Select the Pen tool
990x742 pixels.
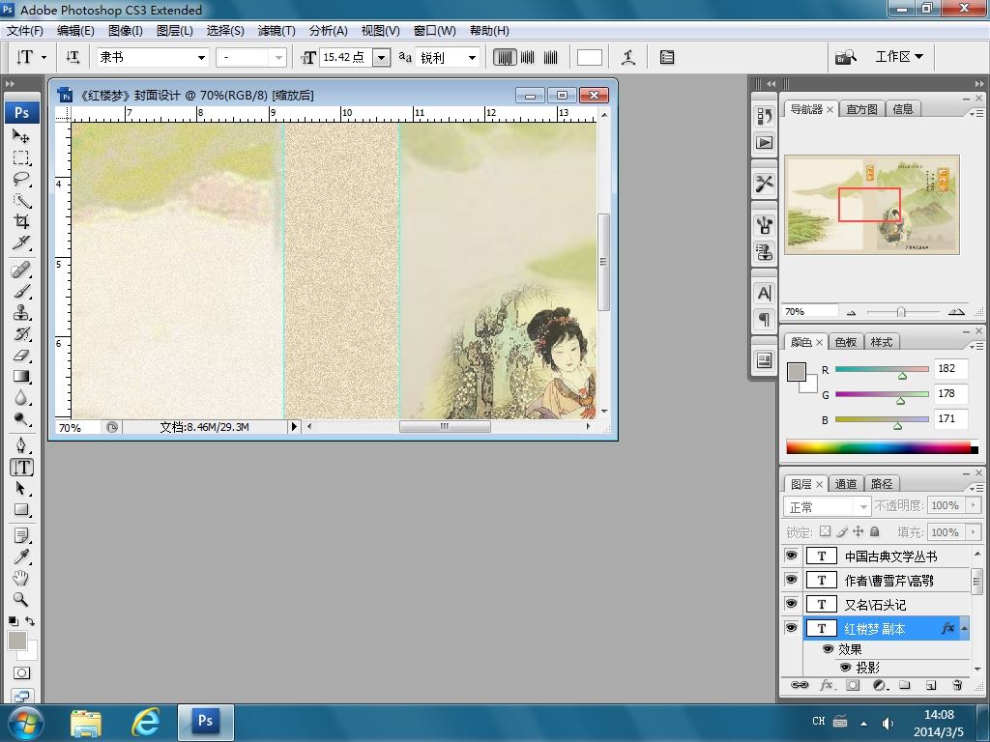click(x=21, y=445)
